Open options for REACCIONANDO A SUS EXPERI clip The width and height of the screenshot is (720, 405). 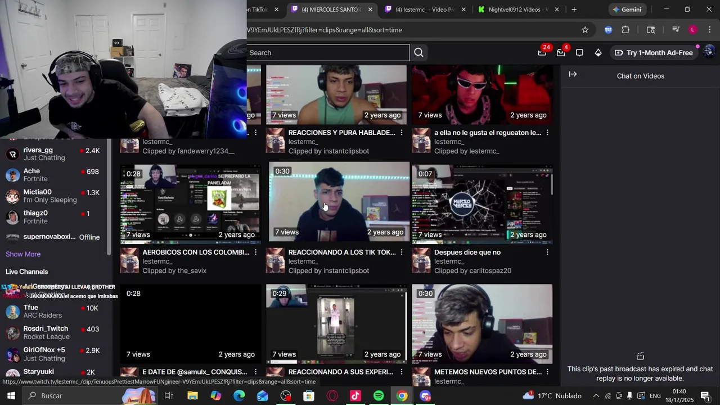point(401,372)
